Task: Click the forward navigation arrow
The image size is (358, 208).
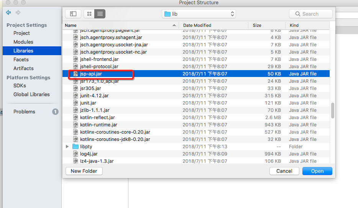Action: 18,13
